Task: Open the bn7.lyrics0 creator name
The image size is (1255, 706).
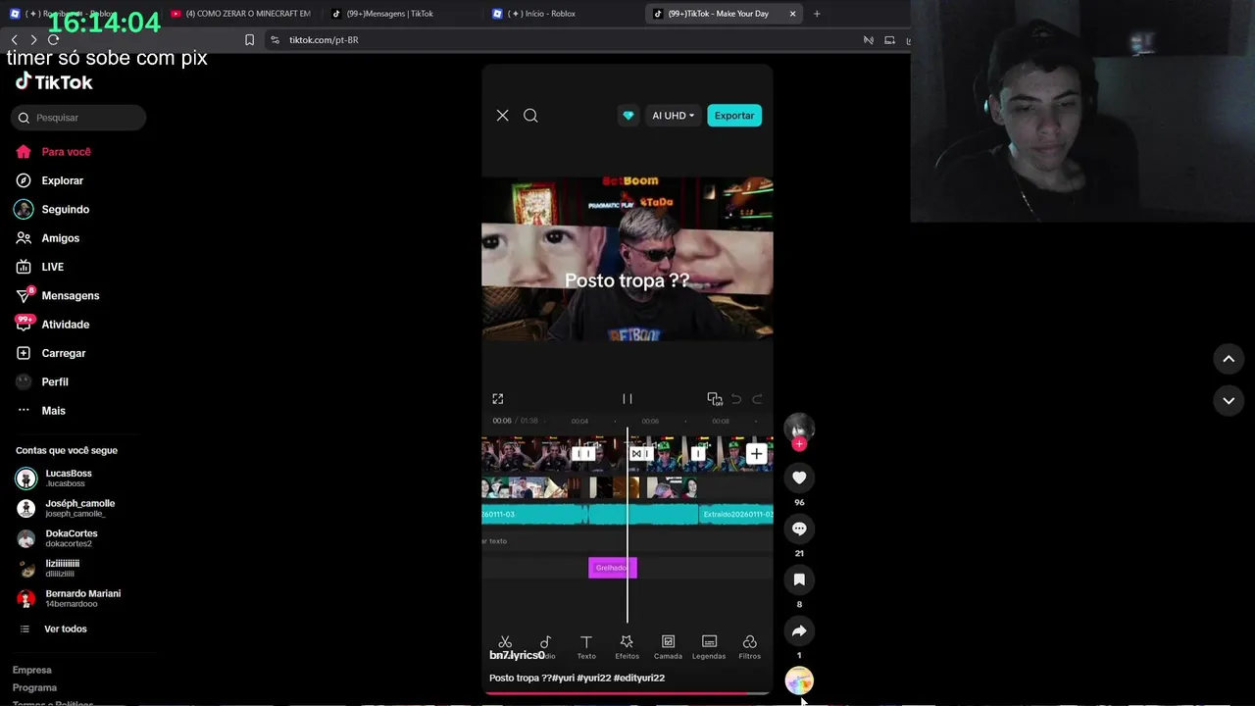Action: (517, 655)
